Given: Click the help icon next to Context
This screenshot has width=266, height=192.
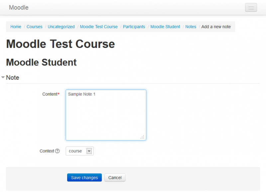Looking at the screenshot, I should (x=58, y=151).
